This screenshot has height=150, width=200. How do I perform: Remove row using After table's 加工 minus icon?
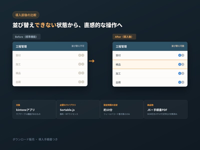tap(183, 73)
